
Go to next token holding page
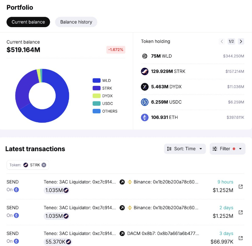coord(241,42)
